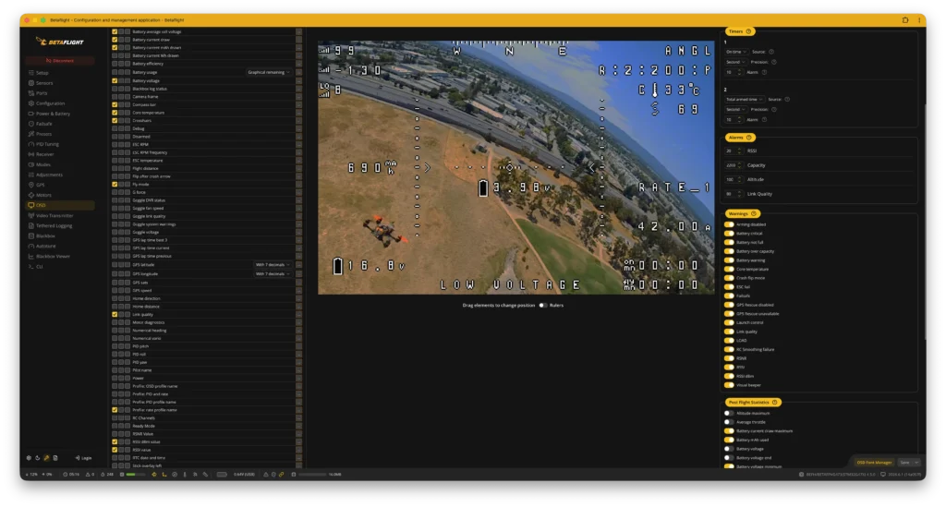Open more options for Battery voltage row
The height and width of the screenshot is (507, 946).
pyautogui.click(x=298, y=80)
